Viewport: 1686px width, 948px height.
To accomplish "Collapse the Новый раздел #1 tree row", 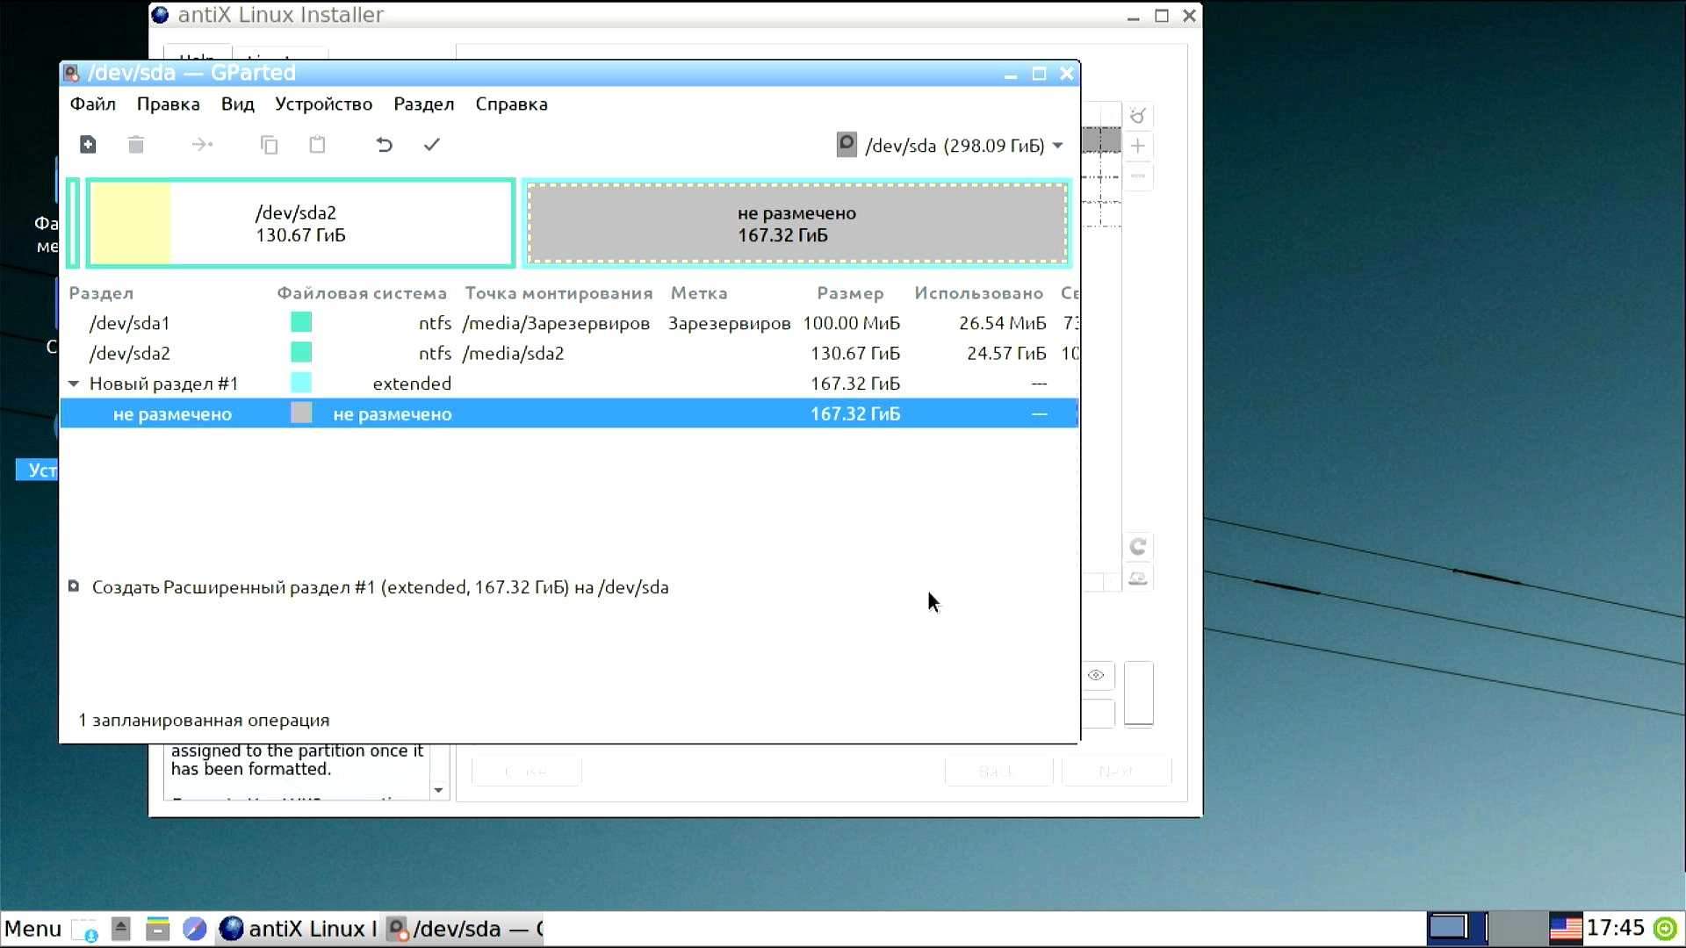I will (x=74, y=384).
